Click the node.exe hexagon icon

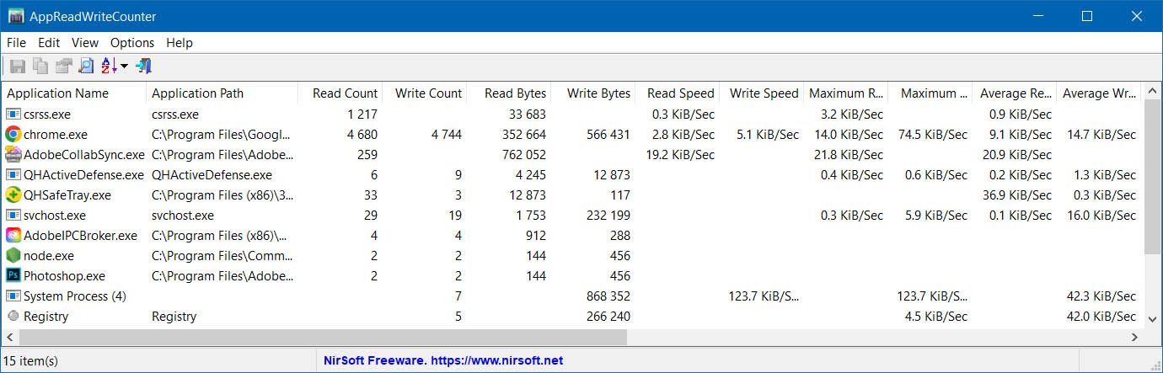pos(13,255)
